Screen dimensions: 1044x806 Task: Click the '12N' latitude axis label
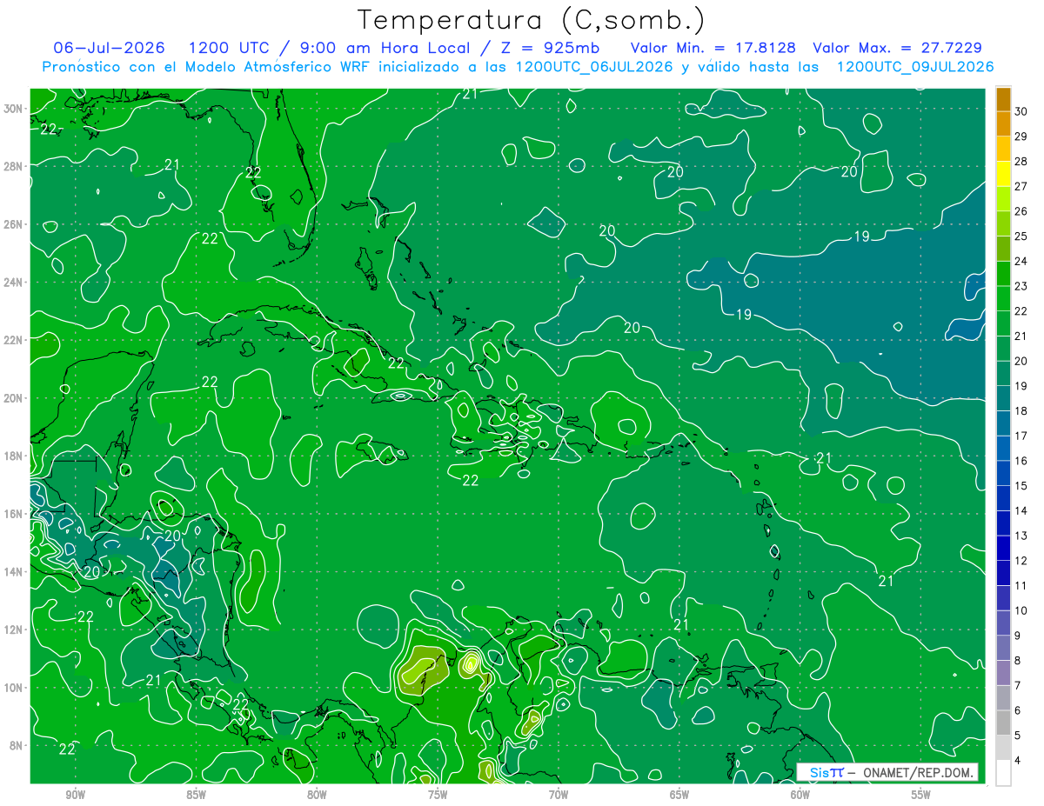pyautogui.click(x=15, y=629)
